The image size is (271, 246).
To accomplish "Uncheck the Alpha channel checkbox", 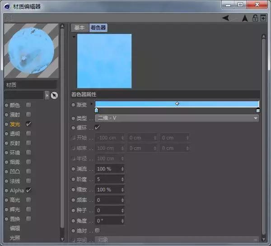I will pos(28,190).
